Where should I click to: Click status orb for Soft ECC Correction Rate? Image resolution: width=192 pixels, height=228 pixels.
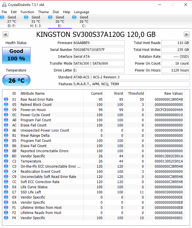point(6,182)
